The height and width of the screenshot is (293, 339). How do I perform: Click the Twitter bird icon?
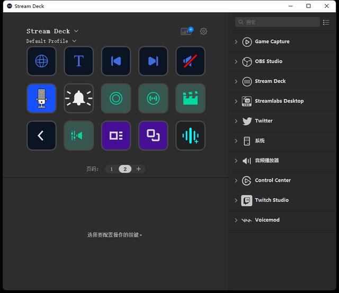[x=247, y=121]
